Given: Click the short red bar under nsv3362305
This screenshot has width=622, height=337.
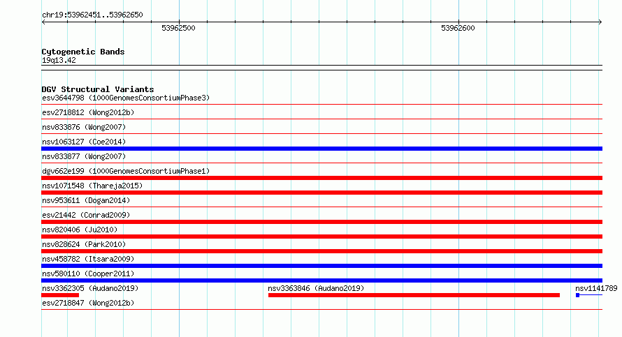Looking at the screenshot, I should tap(60, 295).
